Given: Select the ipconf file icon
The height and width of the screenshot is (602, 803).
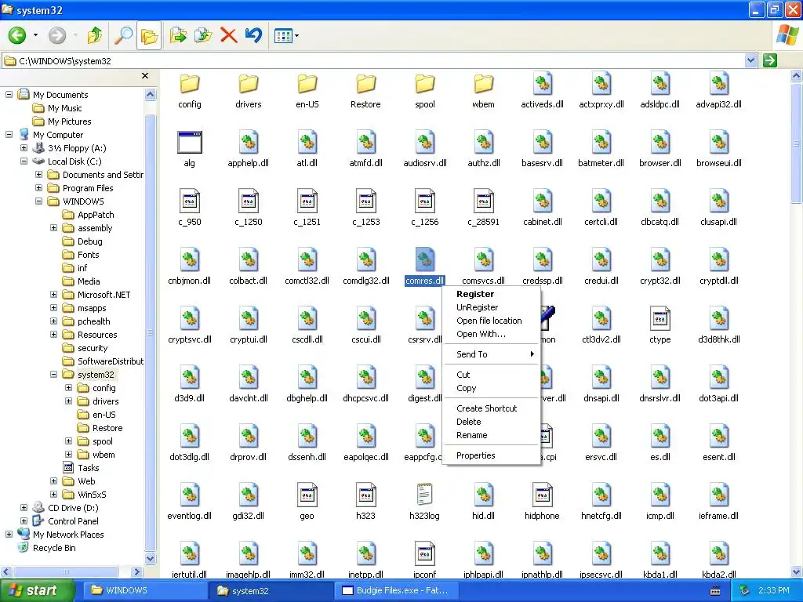Looking at the screenshot, I should tap(424, 554).
